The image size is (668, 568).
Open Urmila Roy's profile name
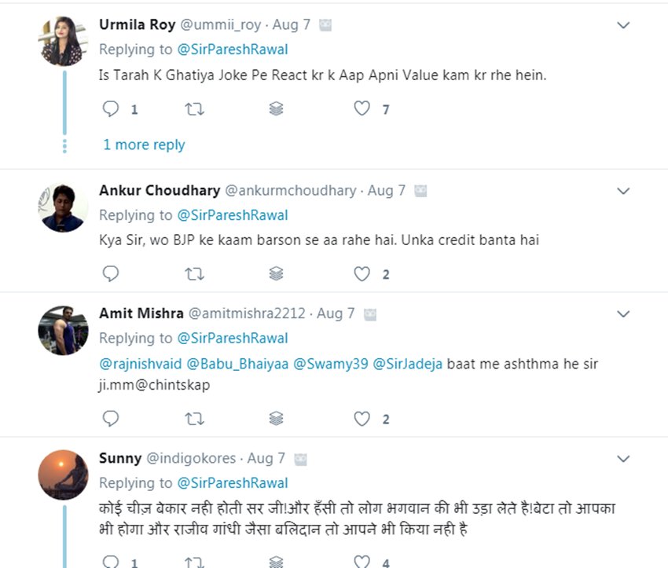[x=137, y=24]
